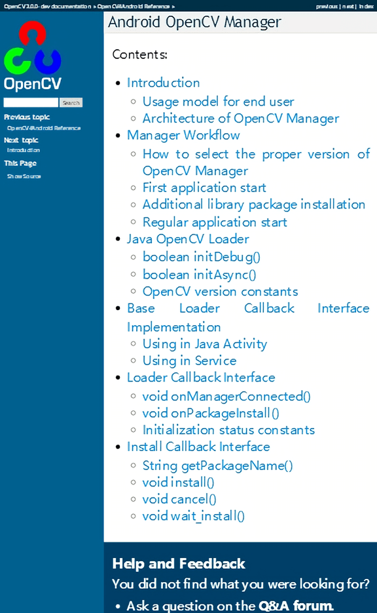
Task: Click the This Page sidebar heading
Action: 20,163
